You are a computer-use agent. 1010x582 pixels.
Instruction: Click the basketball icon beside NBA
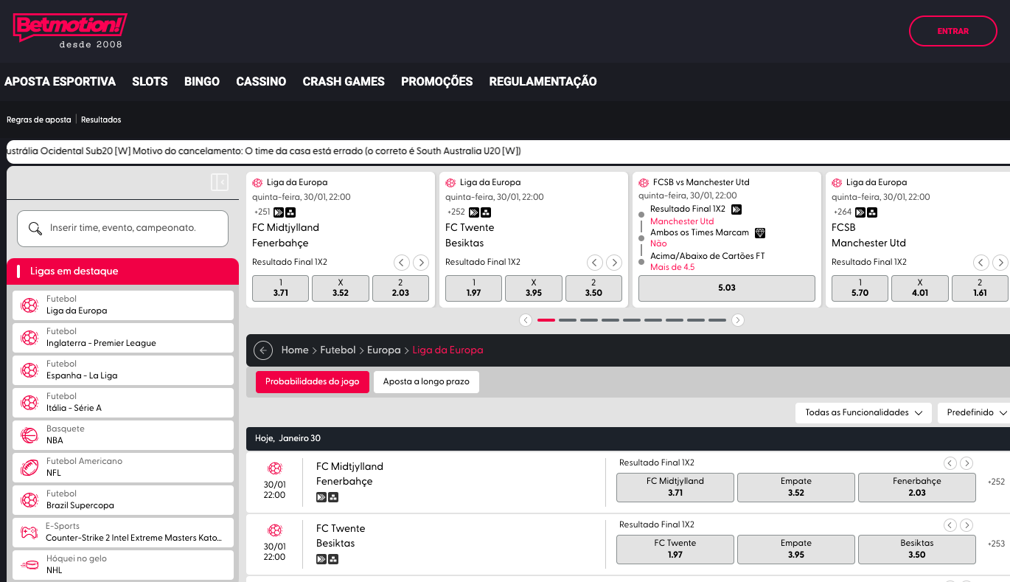(29, 434)
